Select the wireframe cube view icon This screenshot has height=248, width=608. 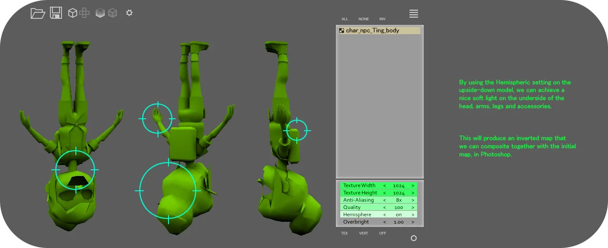click(73, 13)
